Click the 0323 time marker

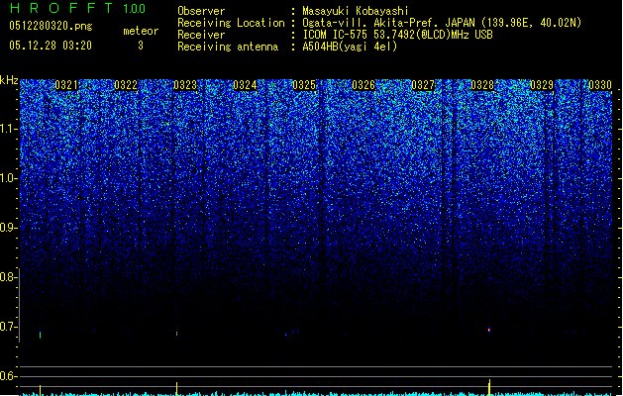point(185,85)
